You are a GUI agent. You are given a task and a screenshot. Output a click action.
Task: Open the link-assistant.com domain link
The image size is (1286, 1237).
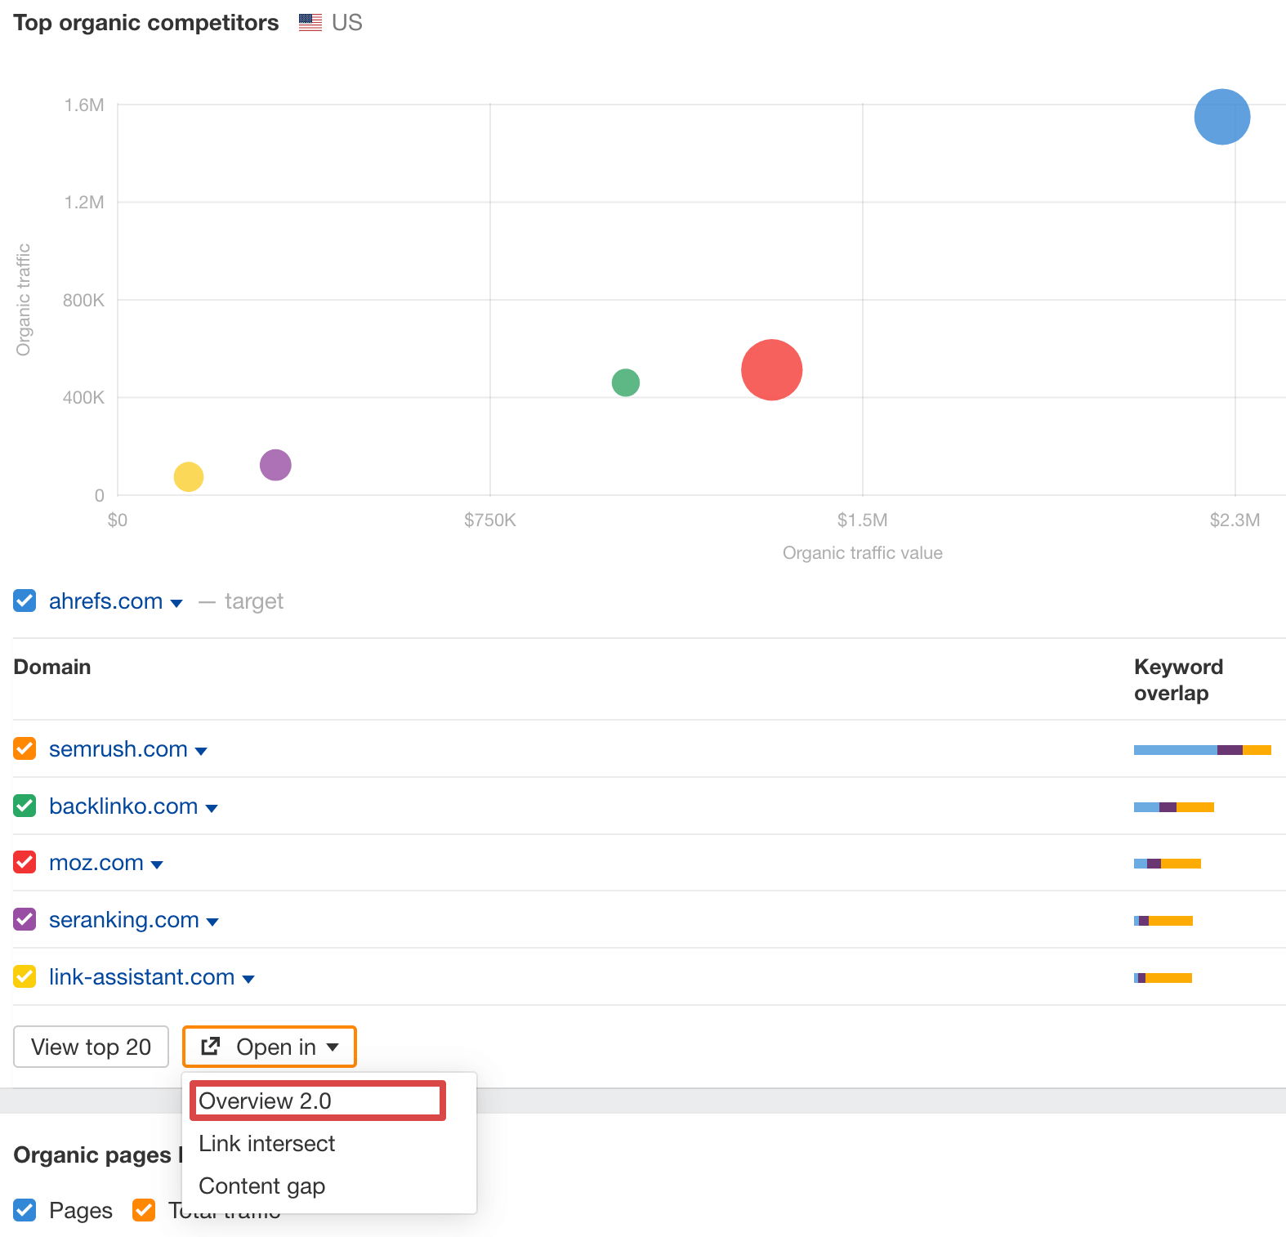tap(141, 977)
